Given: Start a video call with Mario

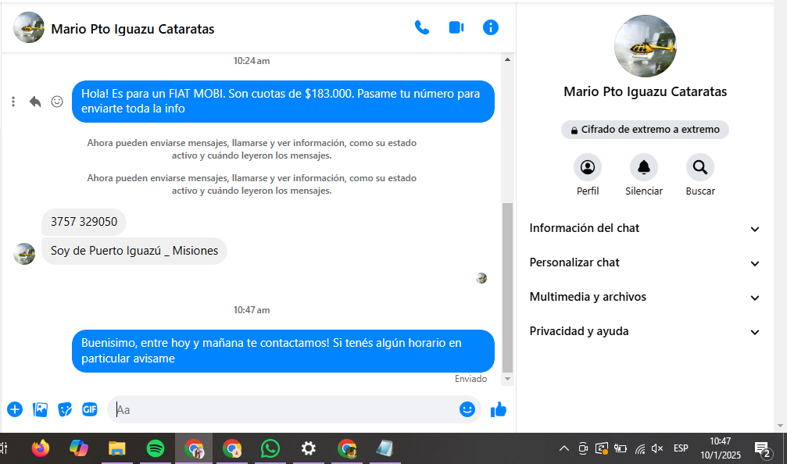Looking at the screenshot, I should (456, 27).
